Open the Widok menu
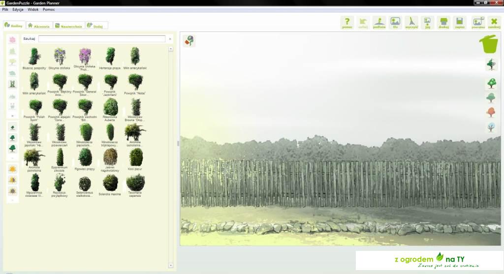The width and height of the screenshot is (504, 274). pyautogui.click(x=33, y=9)
